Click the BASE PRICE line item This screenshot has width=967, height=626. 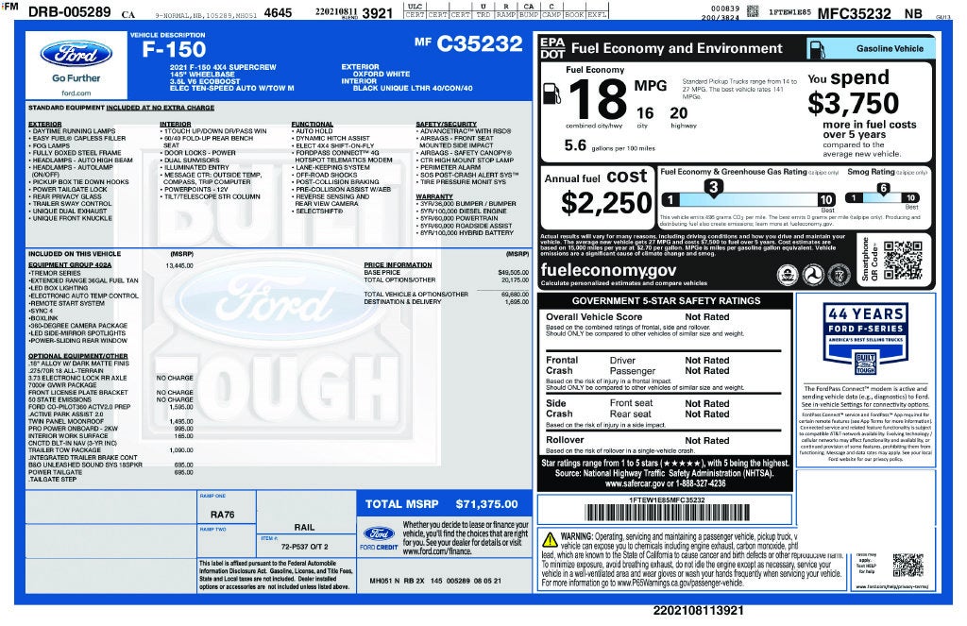(446, 272)
